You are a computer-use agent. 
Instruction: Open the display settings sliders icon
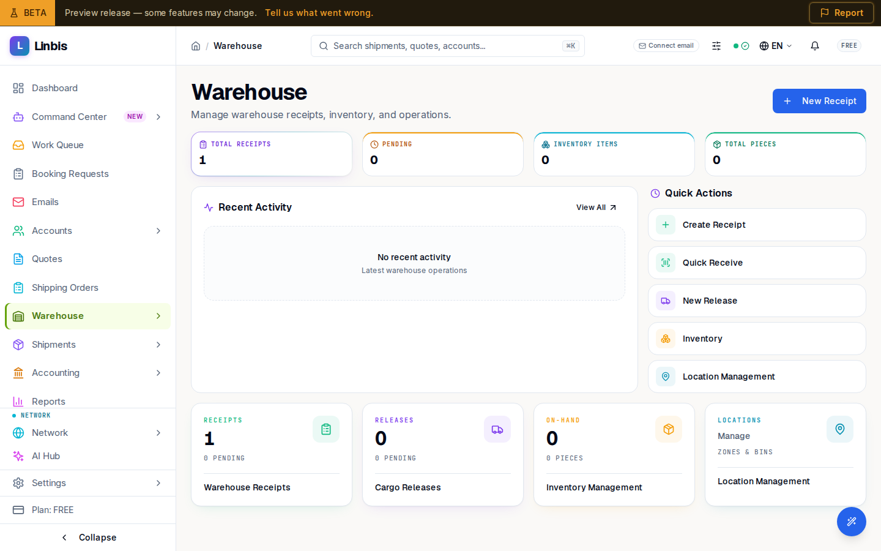click(x=716, y=46)
